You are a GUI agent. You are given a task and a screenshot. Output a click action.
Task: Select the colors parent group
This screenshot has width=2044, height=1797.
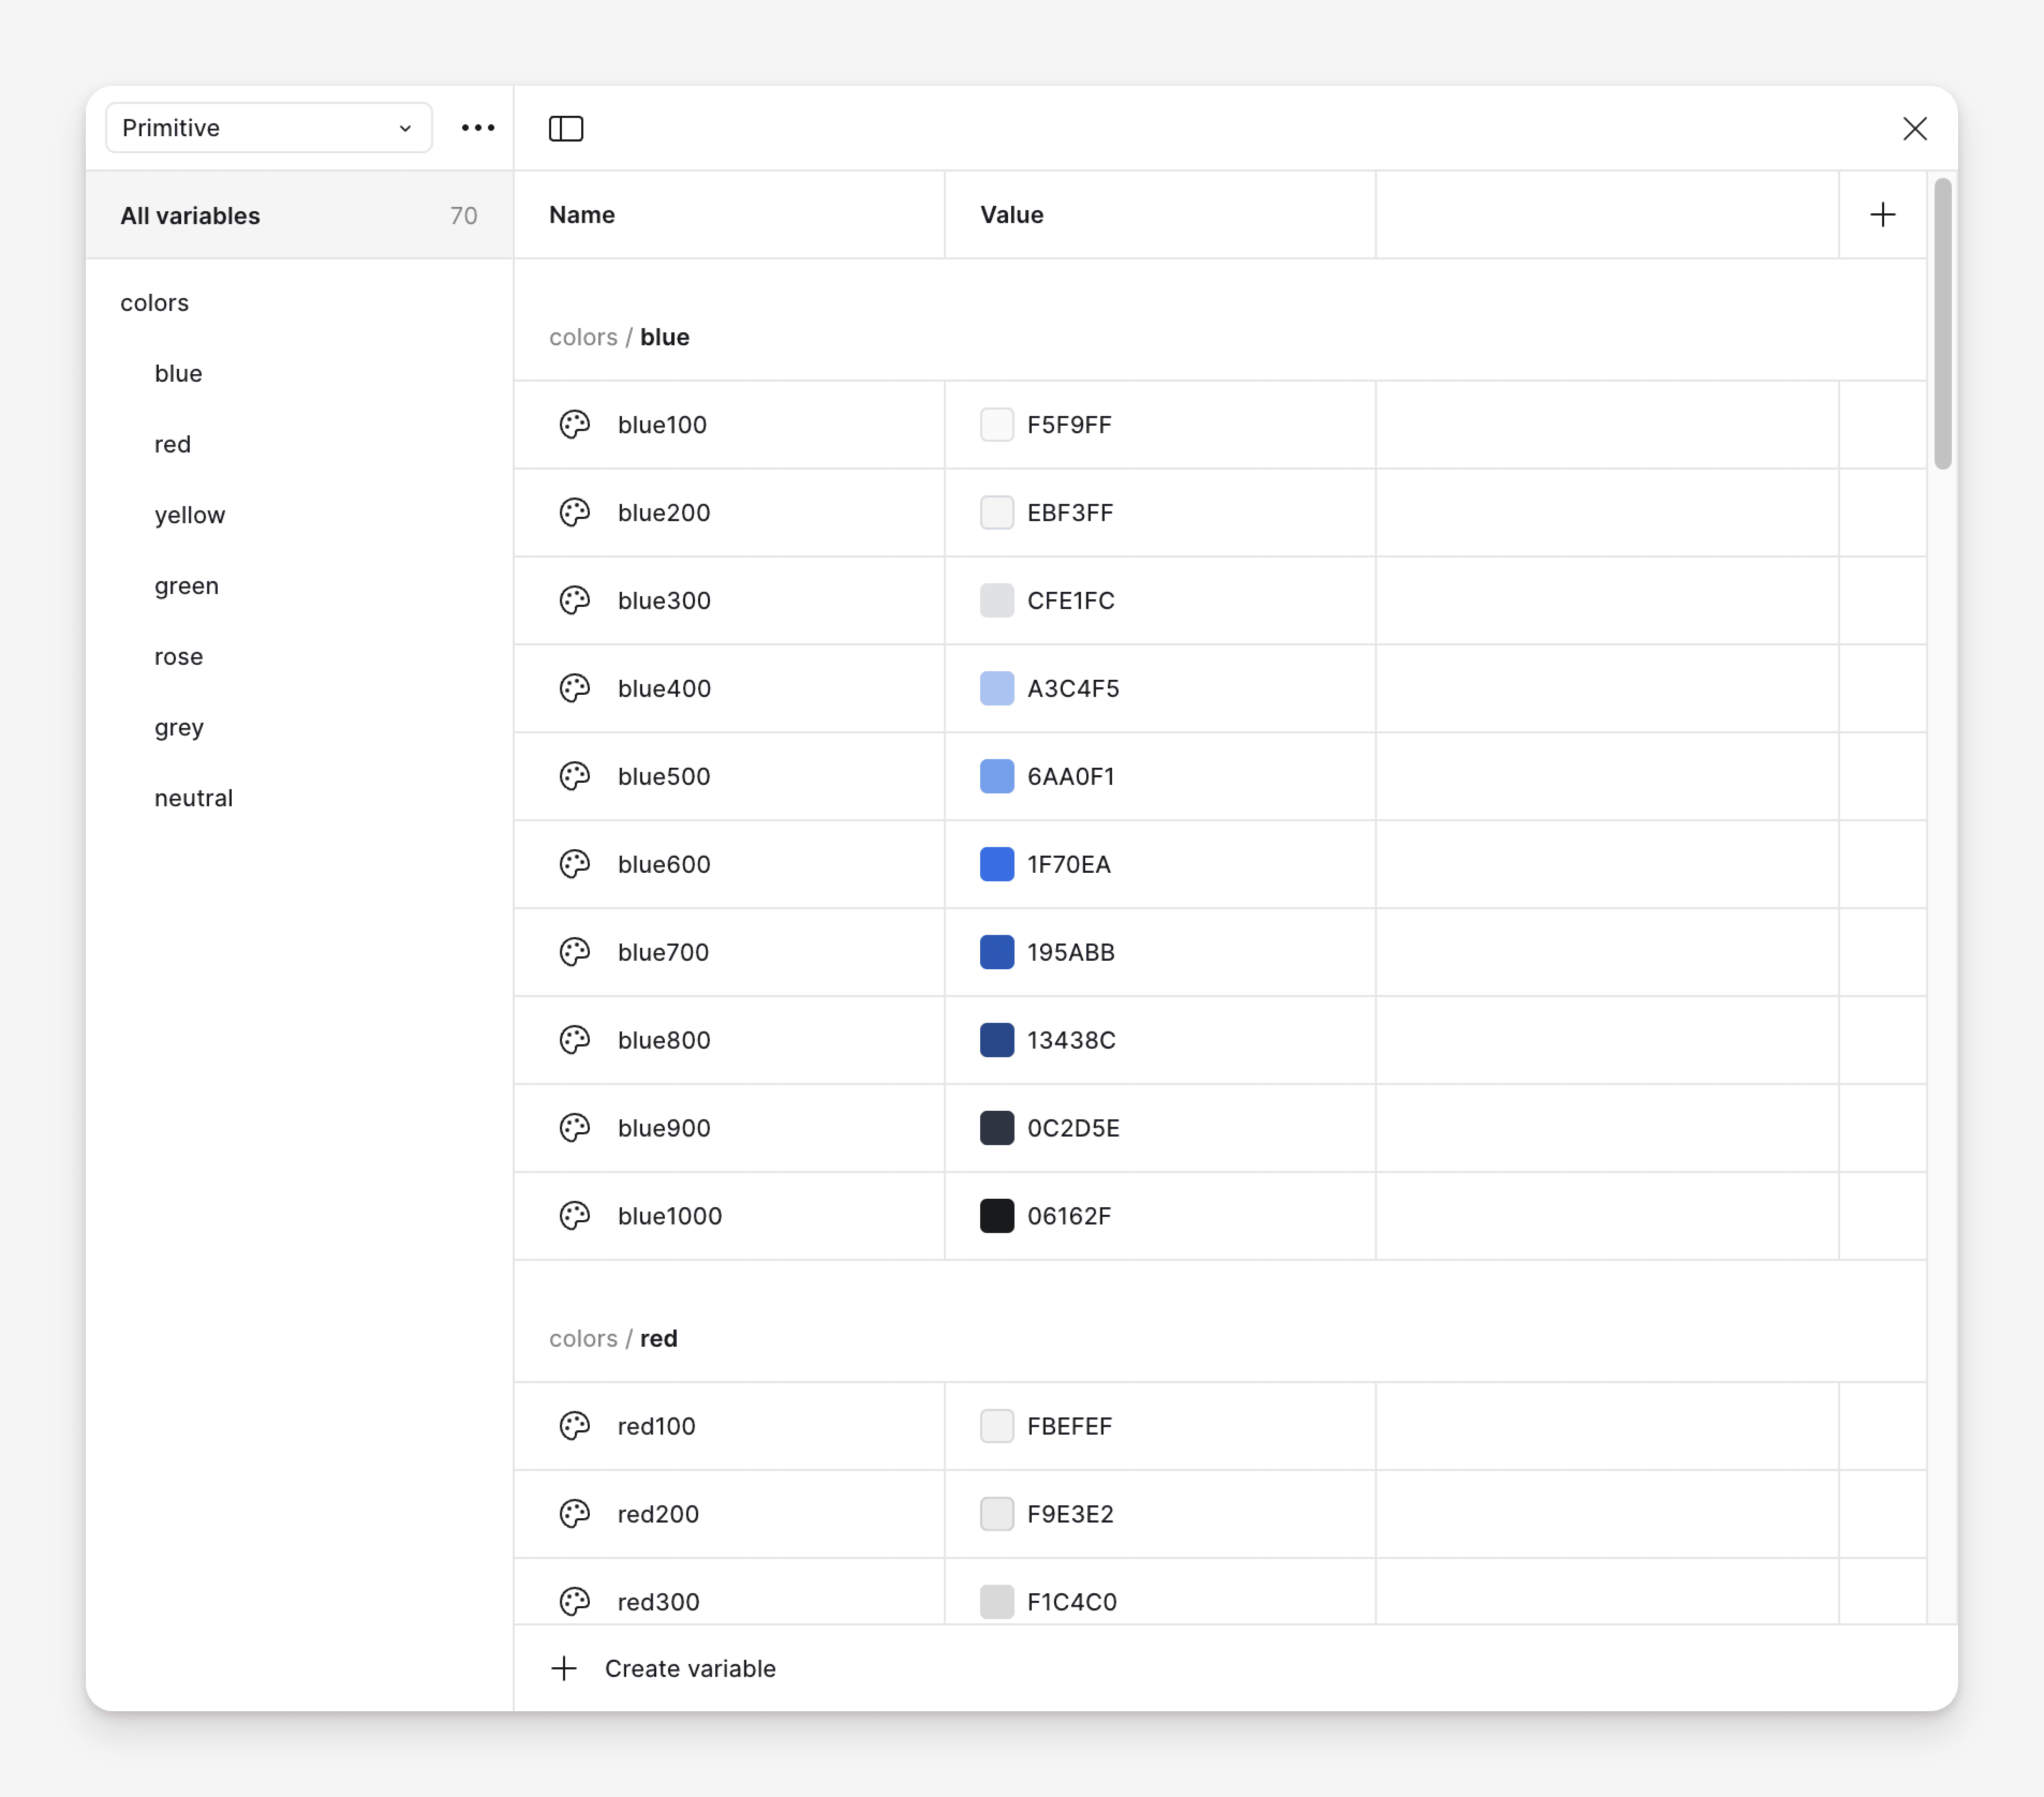[155, 303]
